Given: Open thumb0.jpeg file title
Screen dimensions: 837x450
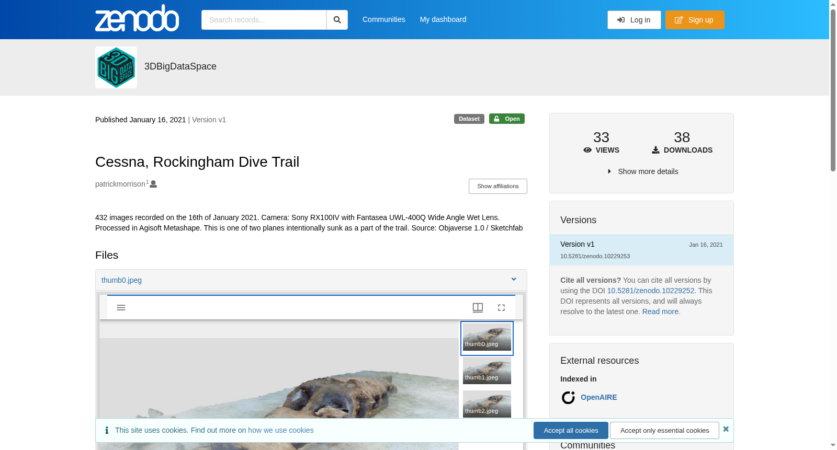Looking at the screenshot, I should (121, 280).
